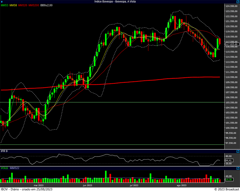
Task: Select the yellow MMS8 indicator label
Action: coord(14,6)
